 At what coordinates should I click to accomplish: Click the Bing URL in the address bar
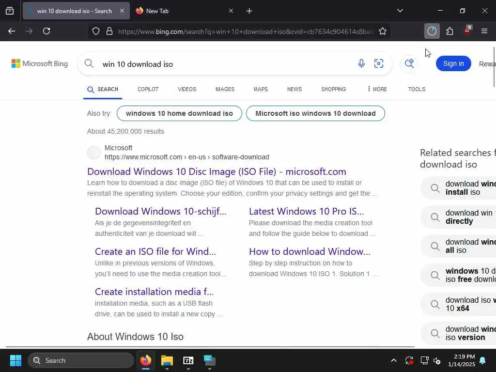(246, 31)
